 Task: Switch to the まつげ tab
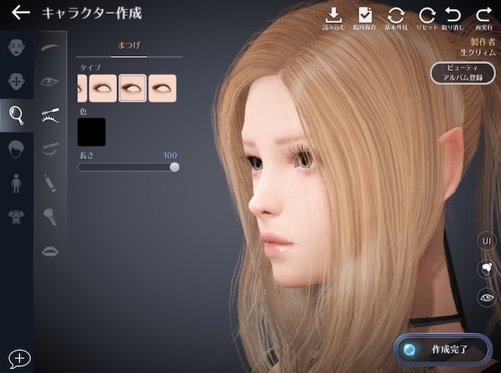click(129, 45)
